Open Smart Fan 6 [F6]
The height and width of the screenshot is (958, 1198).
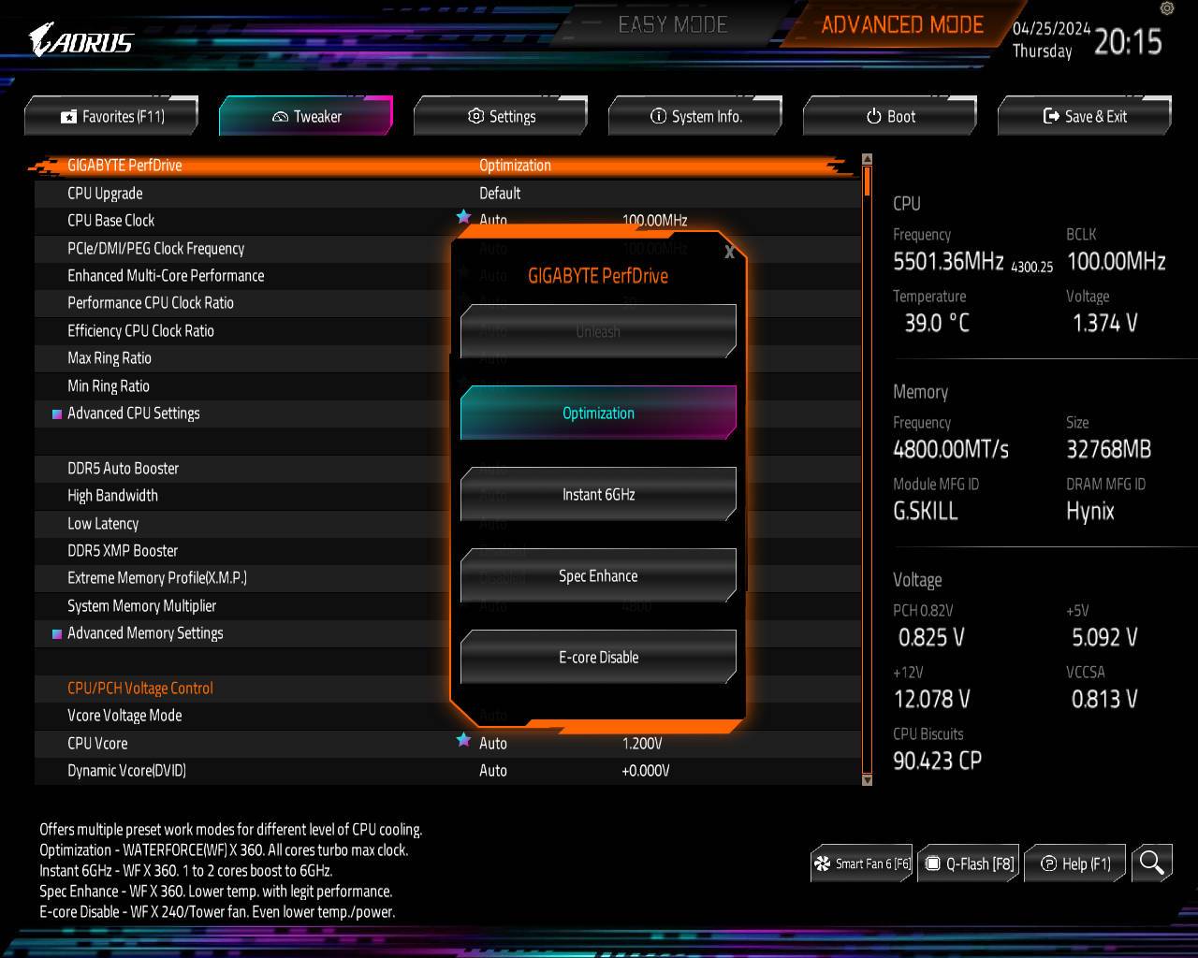(x=862, y=864)
